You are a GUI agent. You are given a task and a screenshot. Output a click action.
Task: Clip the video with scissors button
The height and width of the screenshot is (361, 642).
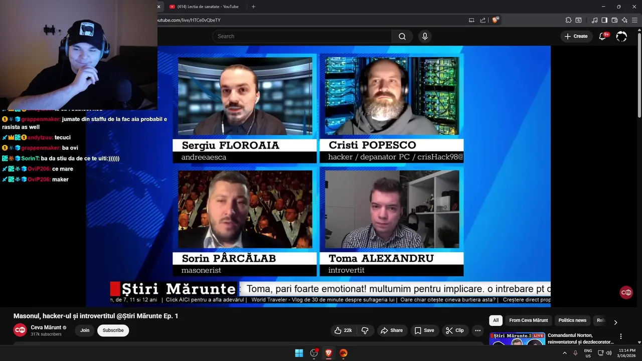[x=455, y=330]
